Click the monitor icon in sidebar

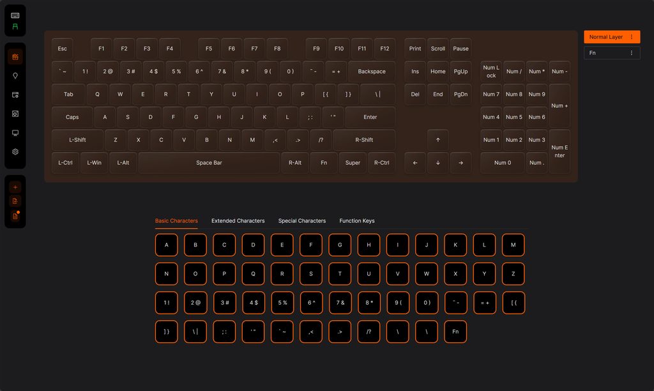[x=15, y=133]
